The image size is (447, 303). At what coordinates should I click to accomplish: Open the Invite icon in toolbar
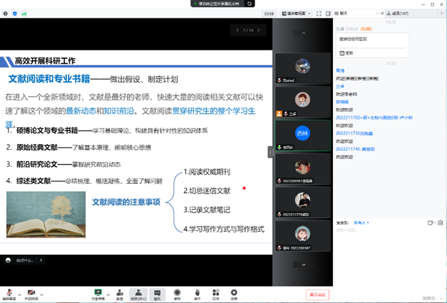coord(119,292)
